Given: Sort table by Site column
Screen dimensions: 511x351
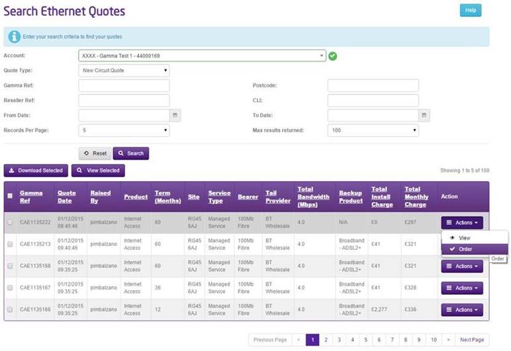Looking at the screenshot, I should 193,197.
